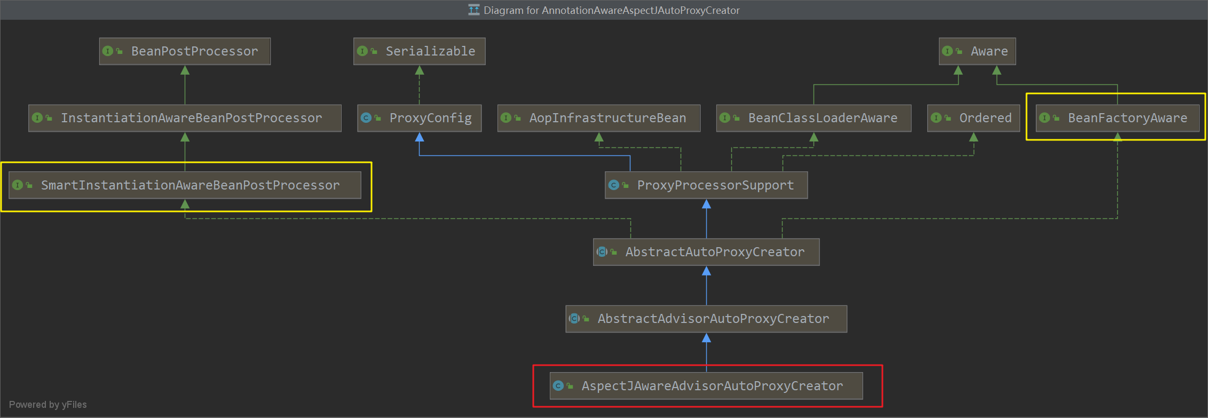
Task: Click public visibility icon on InstantiationAwareBeanPostProcessor
Action: [49, 119]
